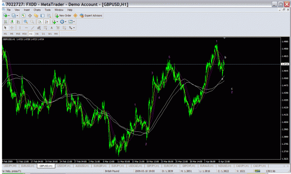
Task: Open the Data Window icon
Action: (x=30, y=15)
